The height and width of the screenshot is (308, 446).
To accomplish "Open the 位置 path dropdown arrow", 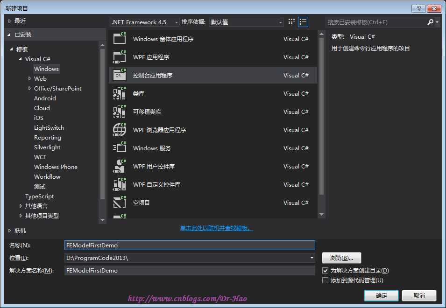I will [312, 258].
